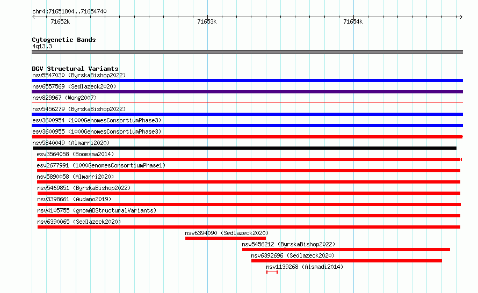The height and width of the screenshot is (293, 478).
Task: Click the red bar under nsv5456212
Action: [346, 250]
